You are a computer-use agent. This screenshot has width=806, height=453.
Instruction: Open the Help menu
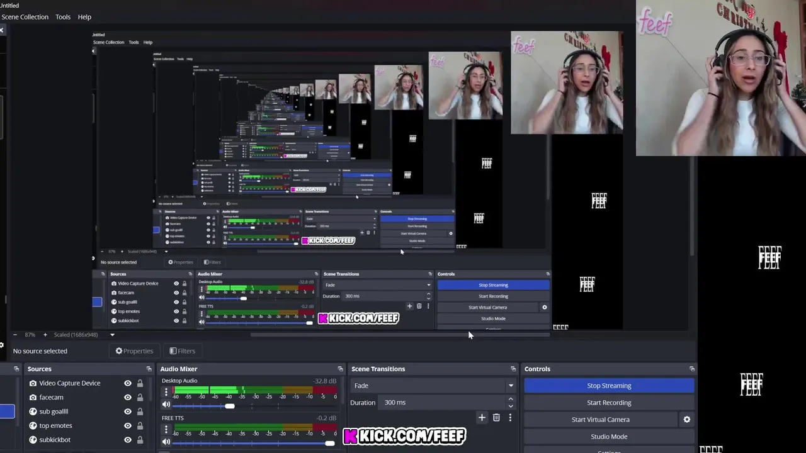[x=84, y=17]
